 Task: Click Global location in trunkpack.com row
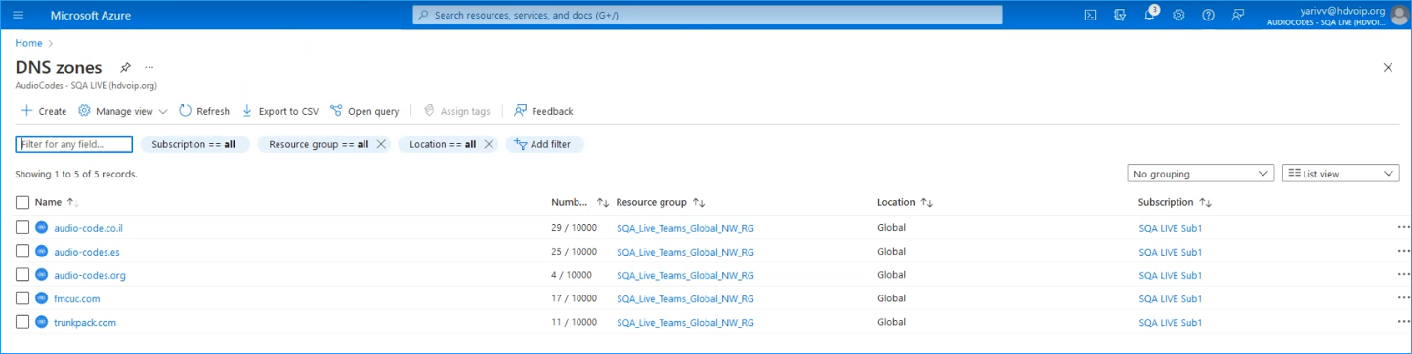pos(891,322)
